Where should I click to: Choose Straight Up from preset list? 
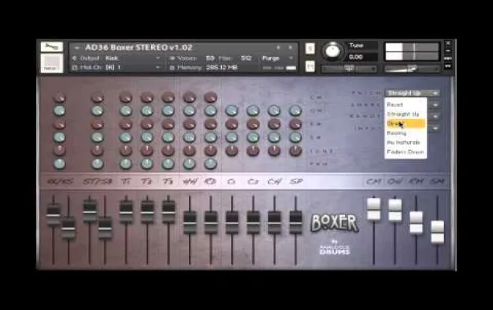[x=406, y=114]
